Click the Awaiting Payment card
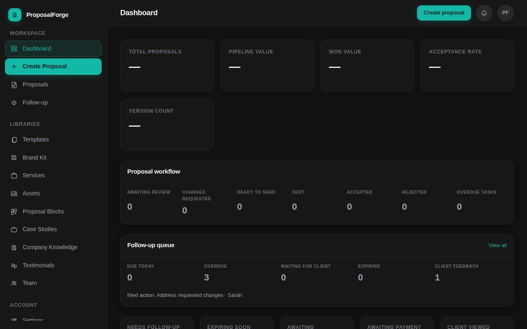Screen dimensions: 527x329 coord(397,323)
